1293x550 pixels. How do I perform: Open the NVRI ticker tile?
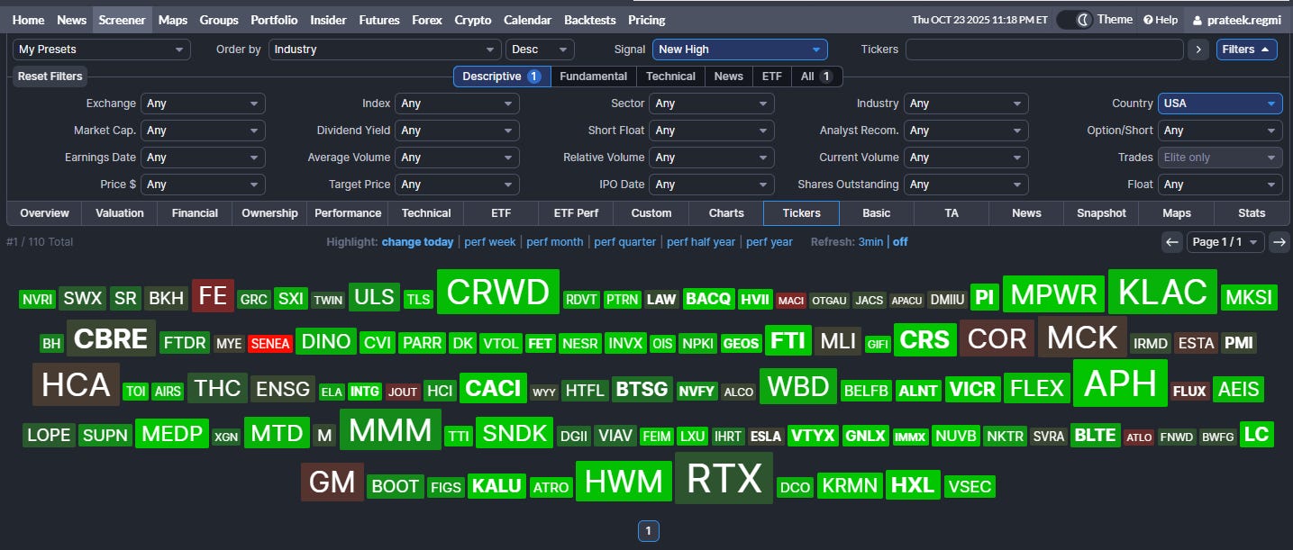point(37,300)
